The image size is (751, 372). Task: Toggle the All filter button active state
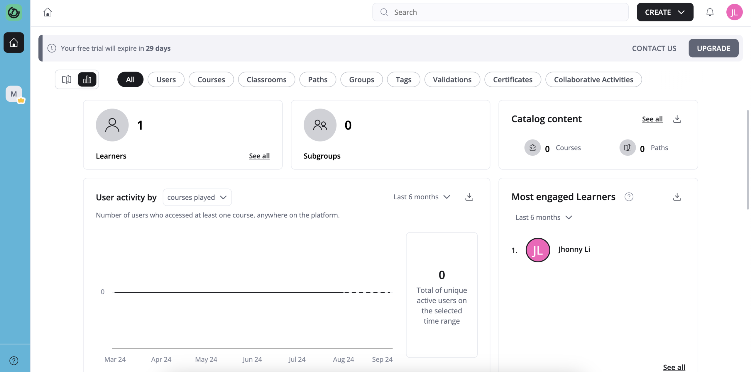(x=129, y=79)
